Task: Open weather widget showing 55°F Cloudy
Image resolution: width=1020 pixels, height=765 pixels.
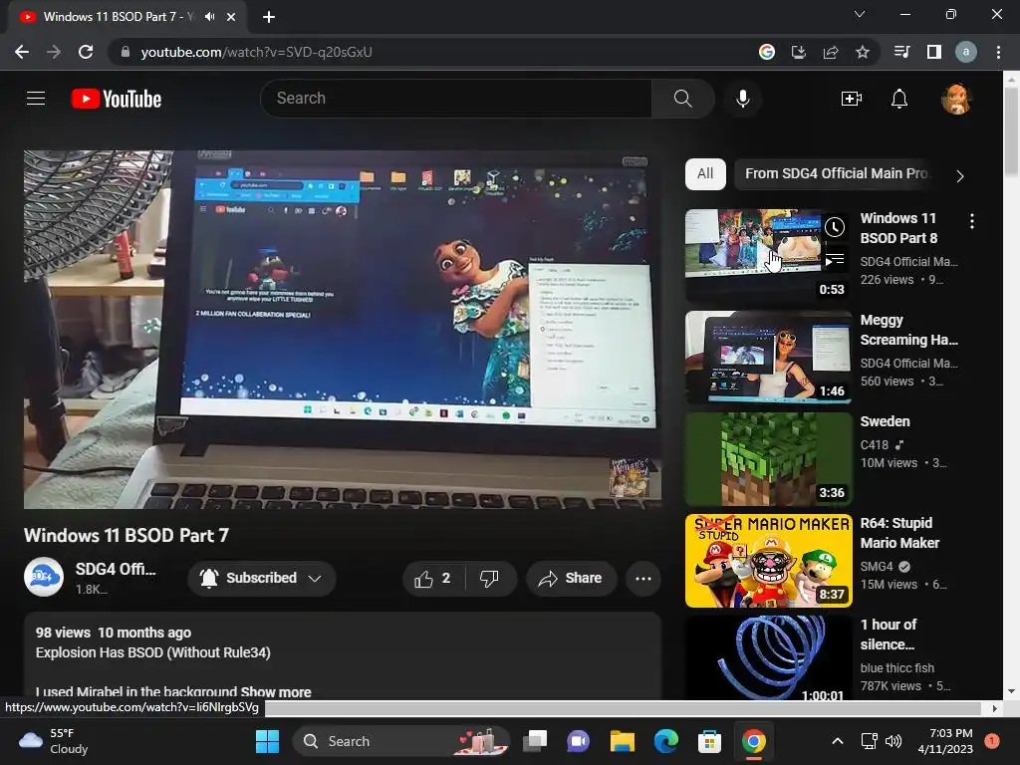Action: coord(54,741)
